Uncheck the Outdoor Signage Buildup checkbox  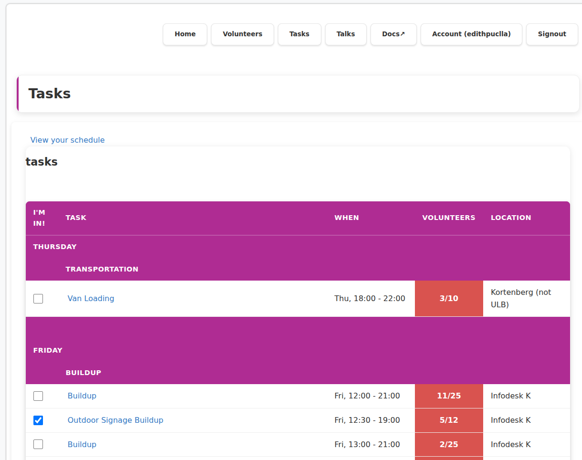38,420
